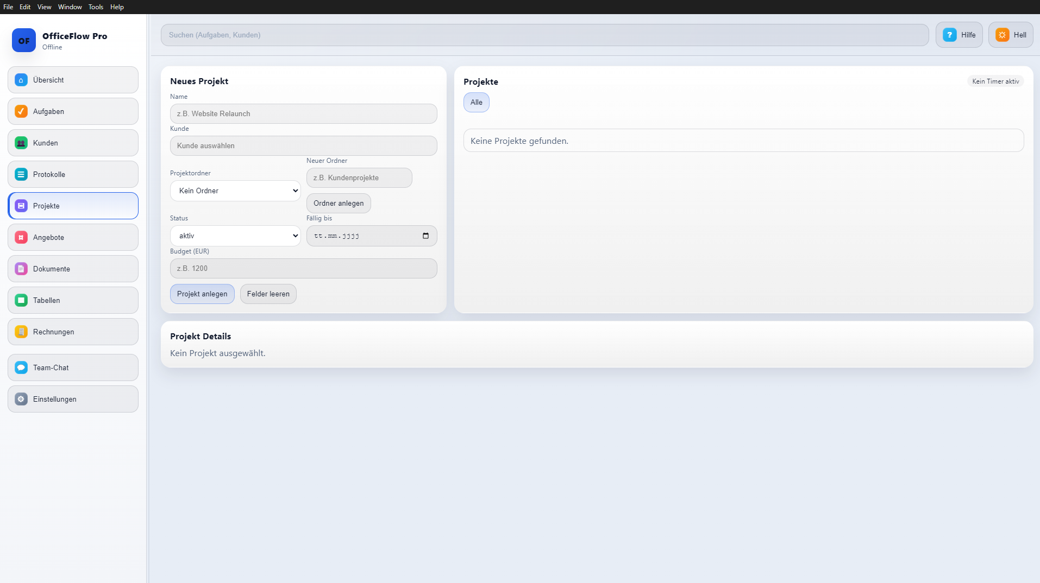Open the Kunde auswählen field
Screen dimensions: 1040x583
point(303,145)
